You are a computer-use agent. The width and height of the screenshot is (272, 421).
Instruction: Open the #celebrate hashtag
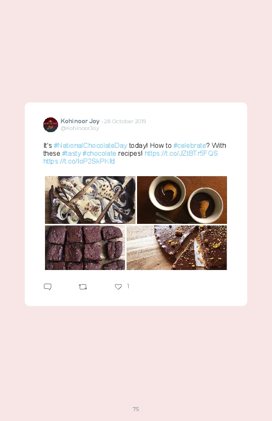point(190,146)
